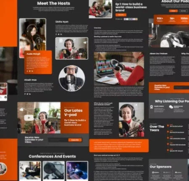
Task: Select the last Over The Years timeline dot
Action: [168, 150]
